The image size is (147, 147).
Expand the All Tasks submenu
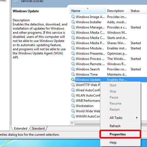[120, 118]
